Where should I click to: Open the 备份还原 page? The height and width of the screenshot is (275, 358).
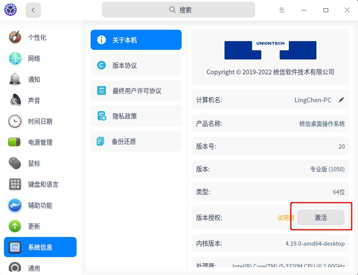[136, 141]
